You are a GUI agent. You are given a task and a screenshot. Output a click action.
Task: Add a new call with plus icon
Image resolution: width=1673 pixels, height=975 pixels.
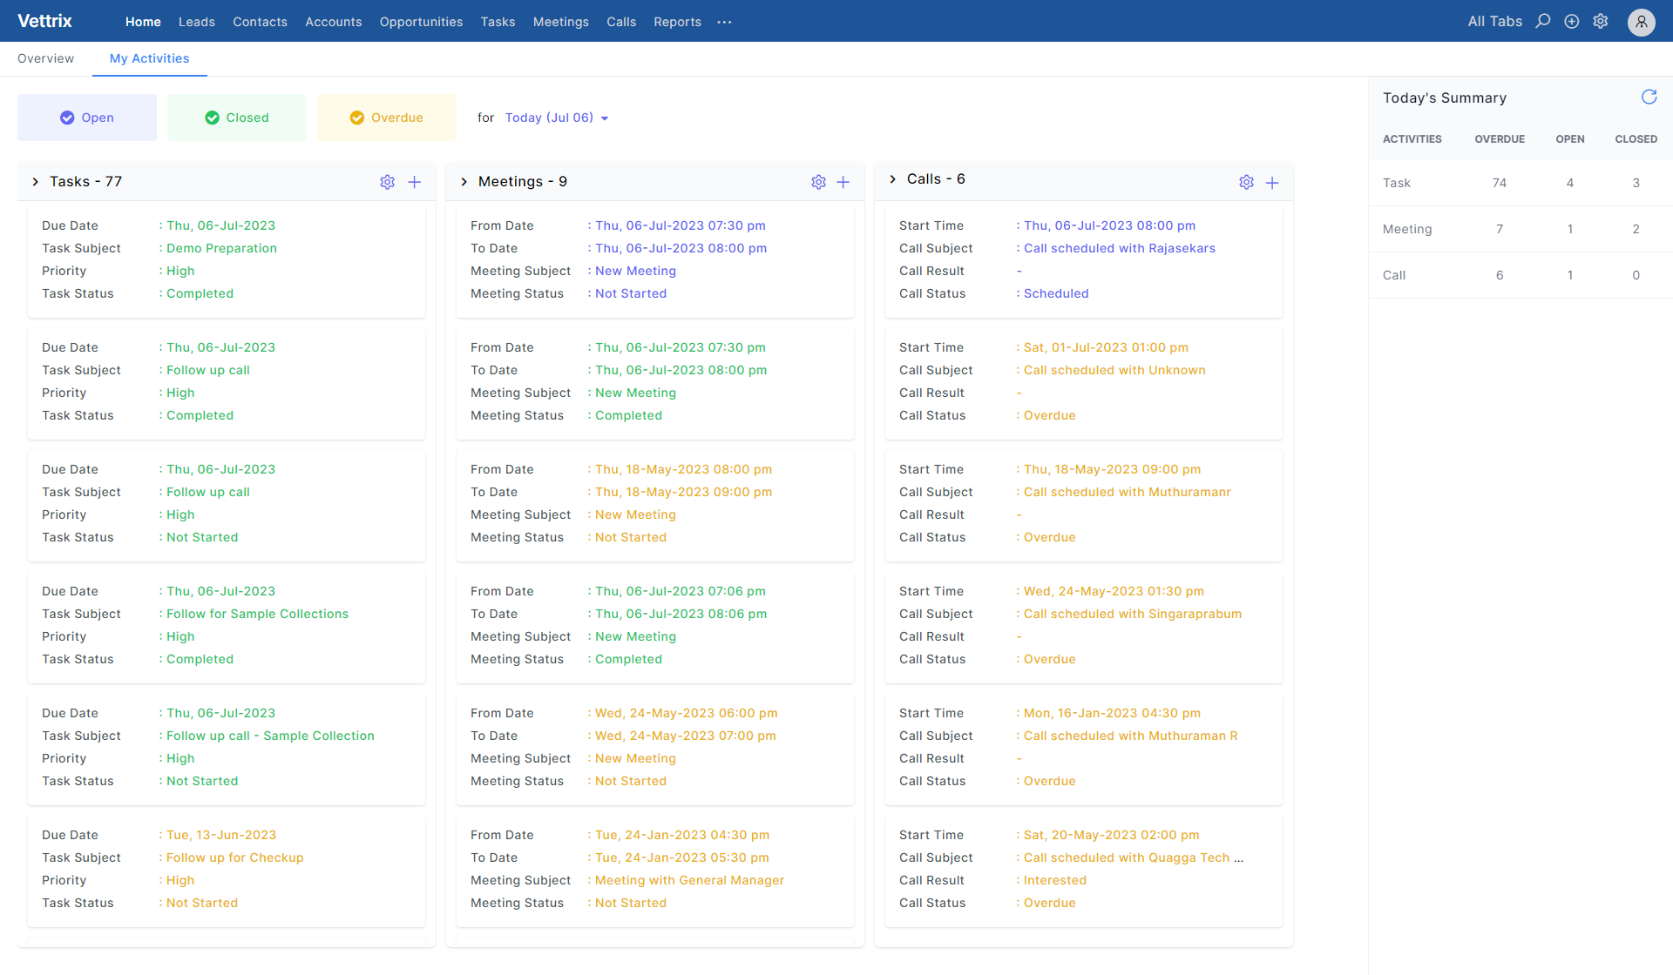pos(1272,182)
